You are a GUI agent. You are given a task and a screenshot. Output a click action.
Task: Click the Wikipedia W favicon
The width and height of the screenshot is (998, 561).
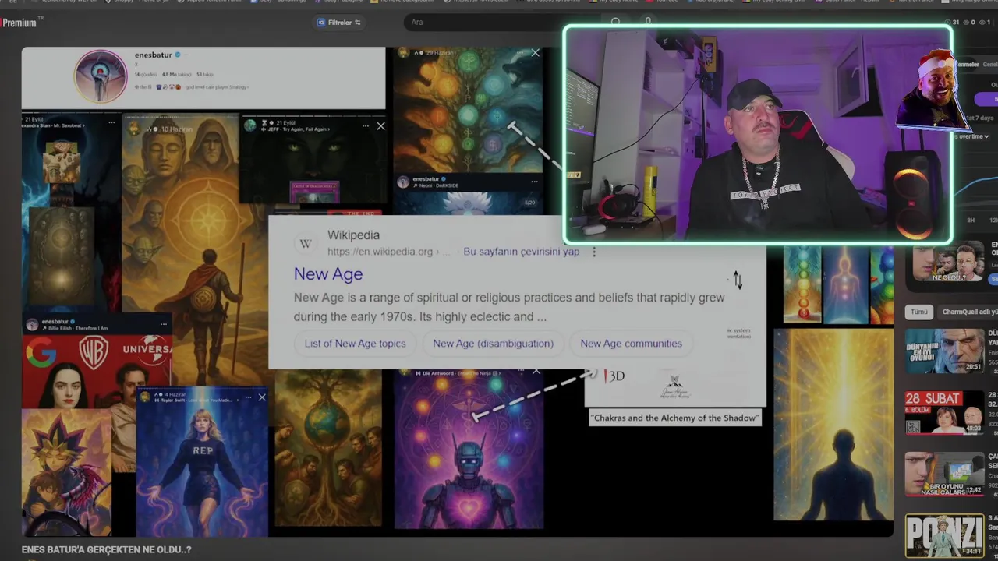[306, 244]
